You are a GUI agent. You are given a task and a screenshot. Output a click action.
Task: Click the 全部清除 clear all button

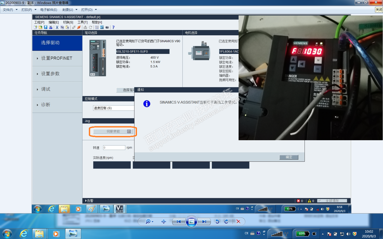pos(332,201)
